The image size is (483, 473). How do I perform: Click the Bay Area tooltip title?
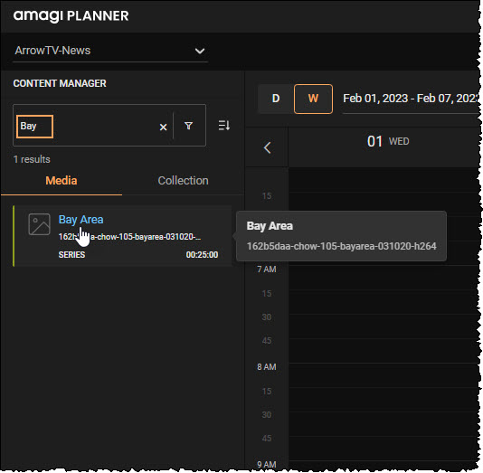tap(270, 226)
